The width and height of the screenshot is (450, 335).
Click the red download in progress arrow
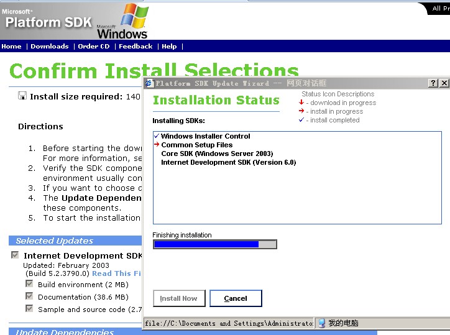(301, 102)
